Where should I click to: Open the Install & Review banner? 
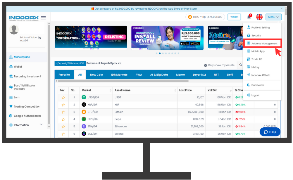point(168,38)
